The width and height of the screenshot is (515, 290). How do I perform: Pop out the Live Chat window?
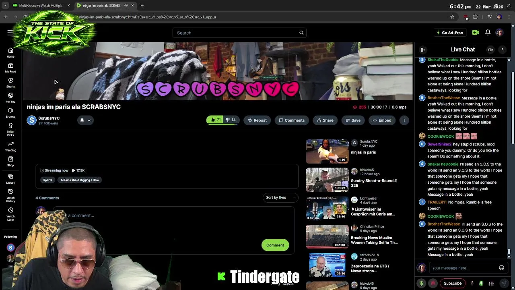point(490,50)
